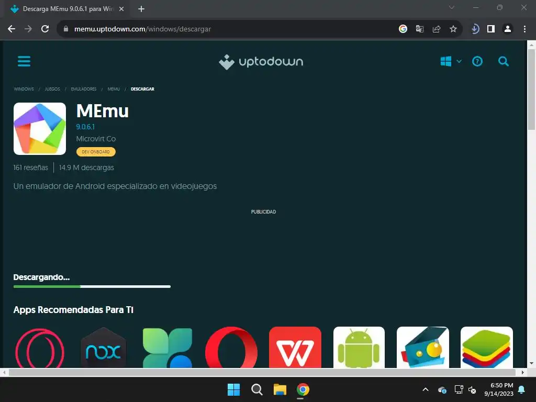This screenshot has width=536, height=402.
Task: Open the tab search chevron
Action: [x=452, y=7]
